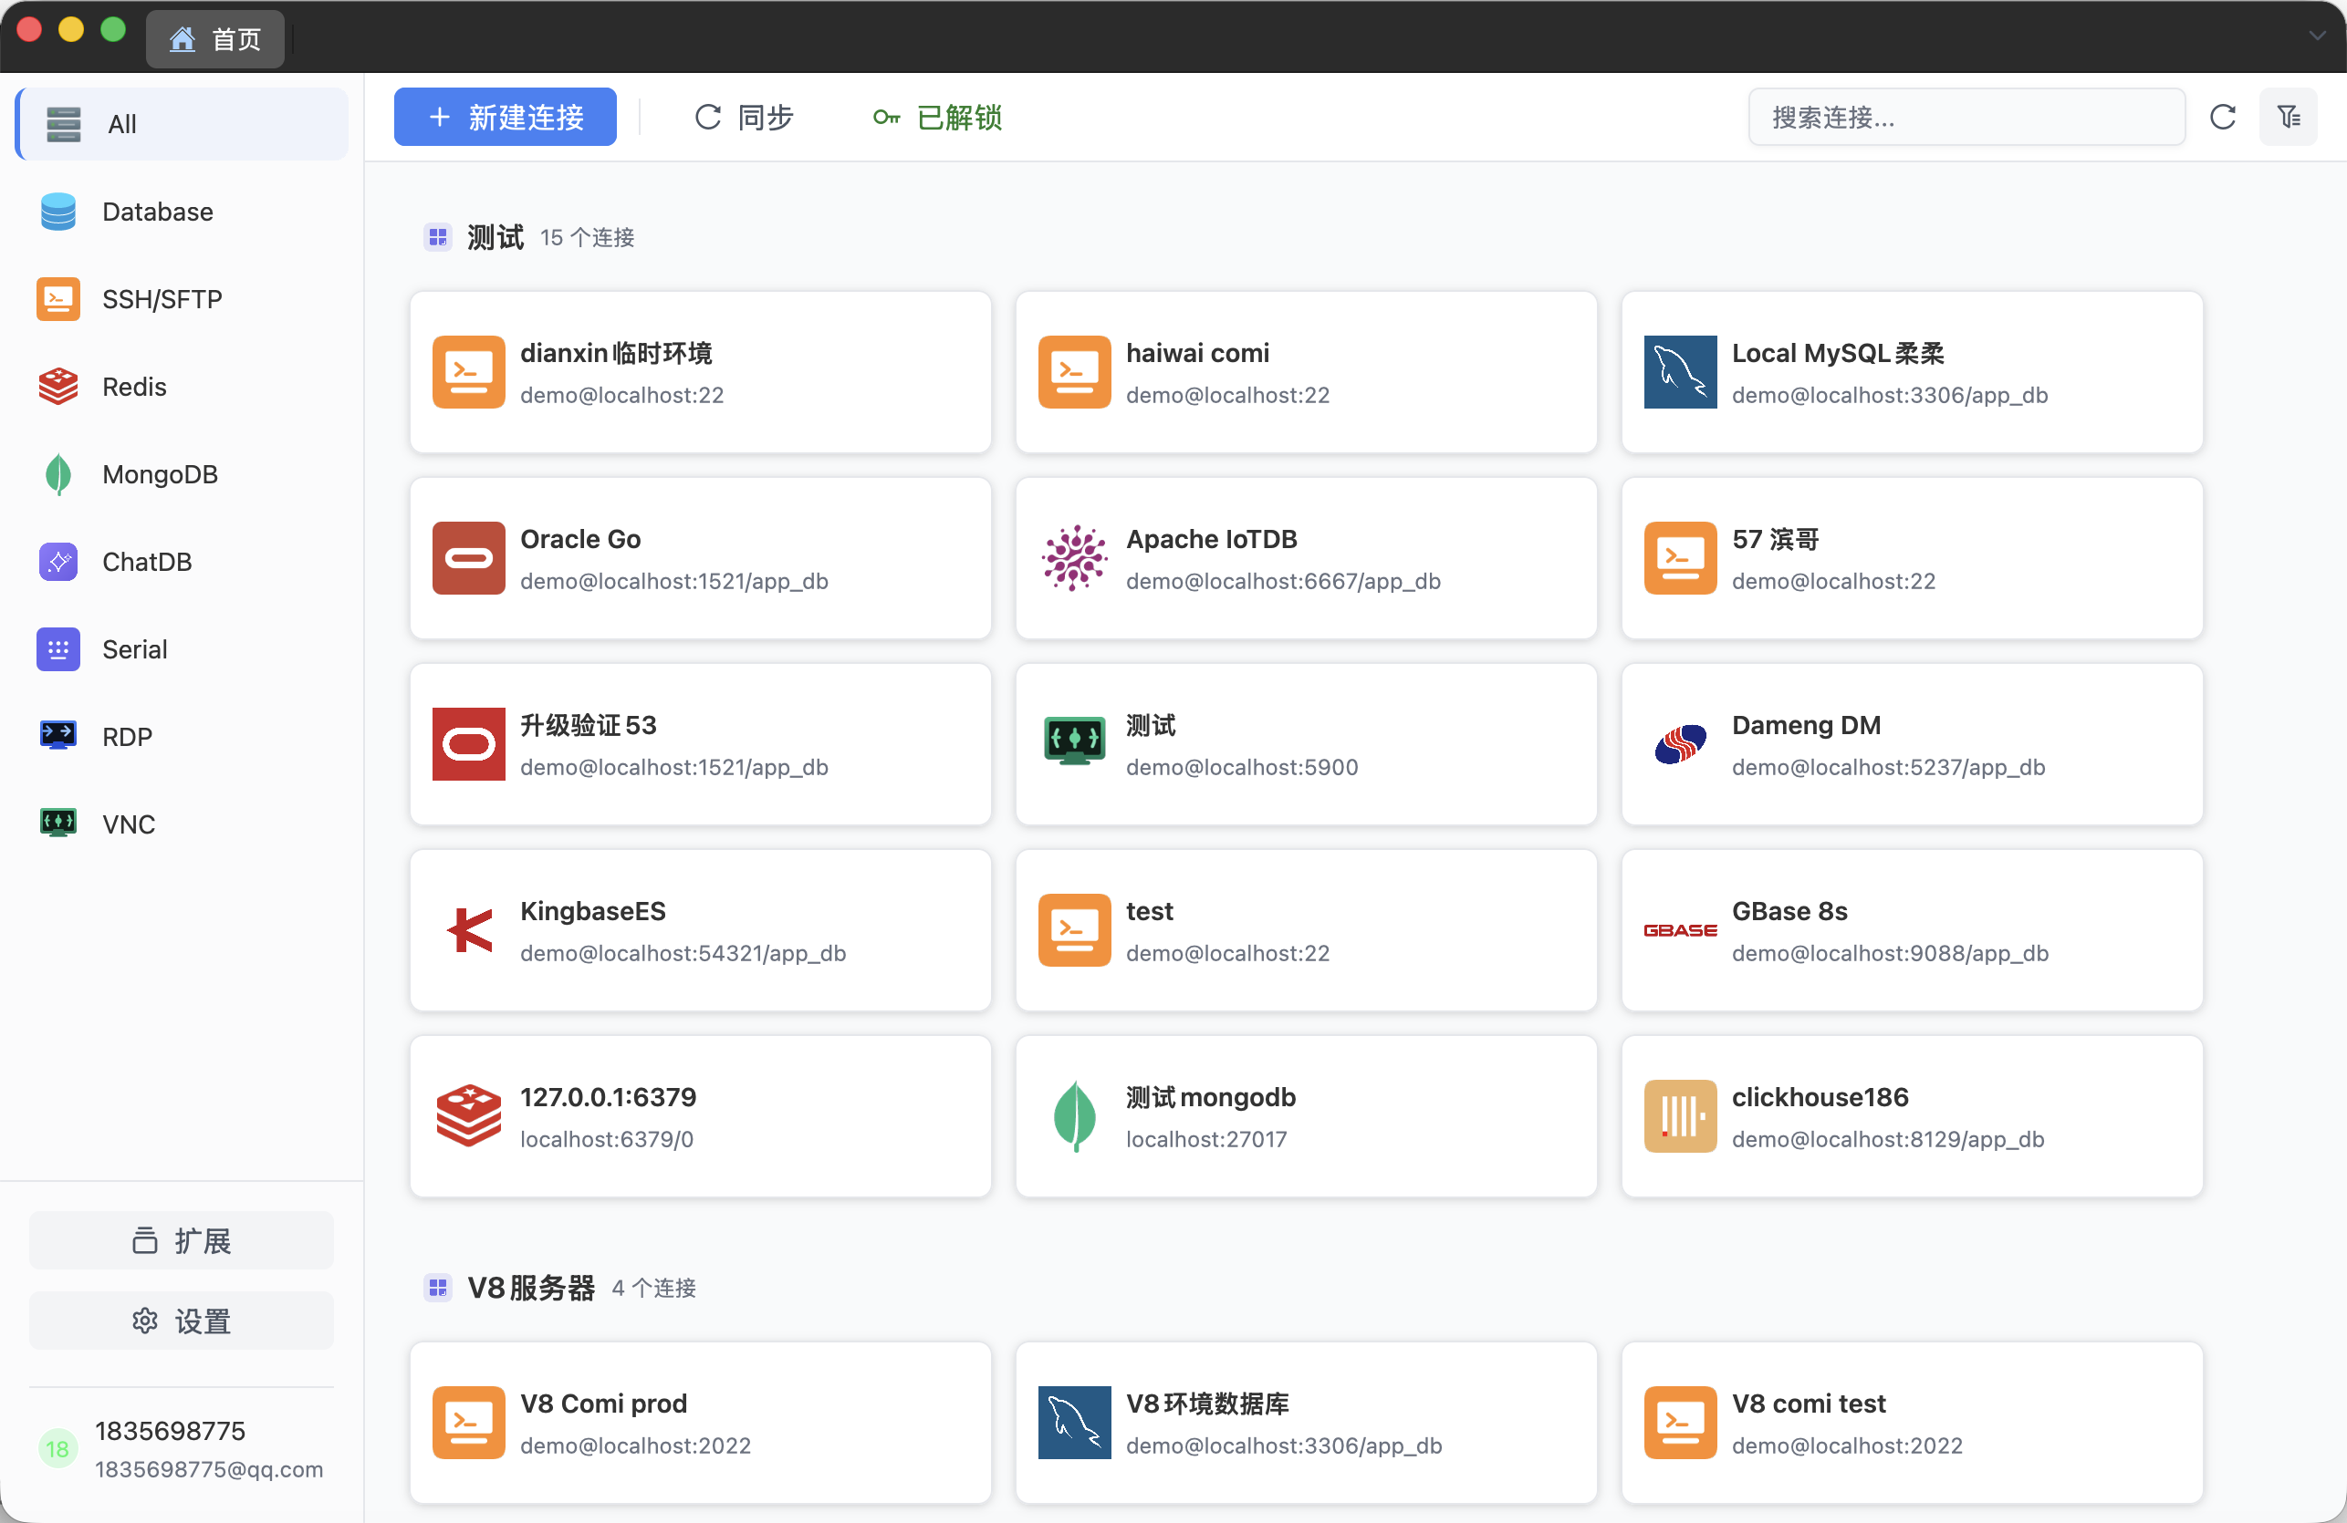The height and width of the screenshot is (1523, 2347).
Task: Select the All category in sidebar
Action: point(183,124)
